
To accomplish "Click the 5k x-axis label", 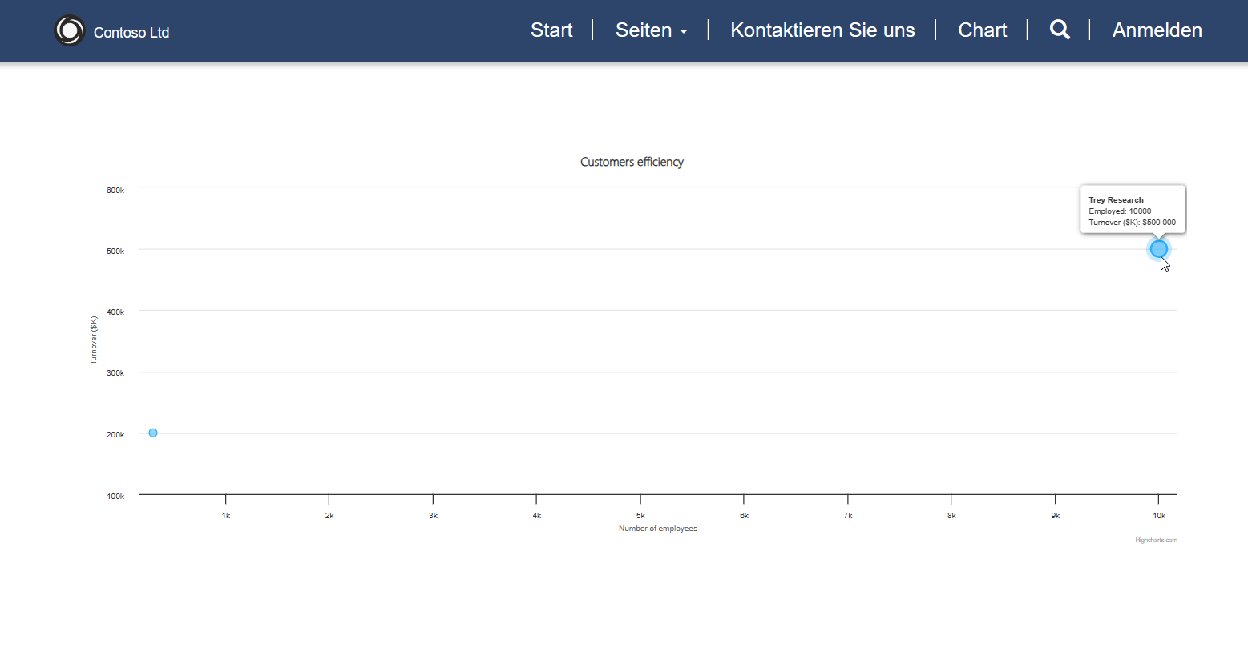I will point(640,516).
